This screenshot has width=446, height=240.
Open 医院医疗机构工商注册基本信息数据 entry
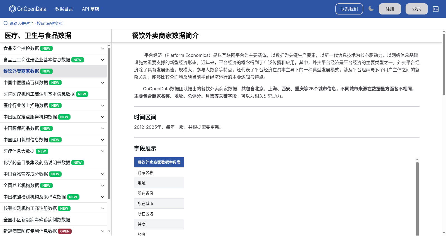54,94
